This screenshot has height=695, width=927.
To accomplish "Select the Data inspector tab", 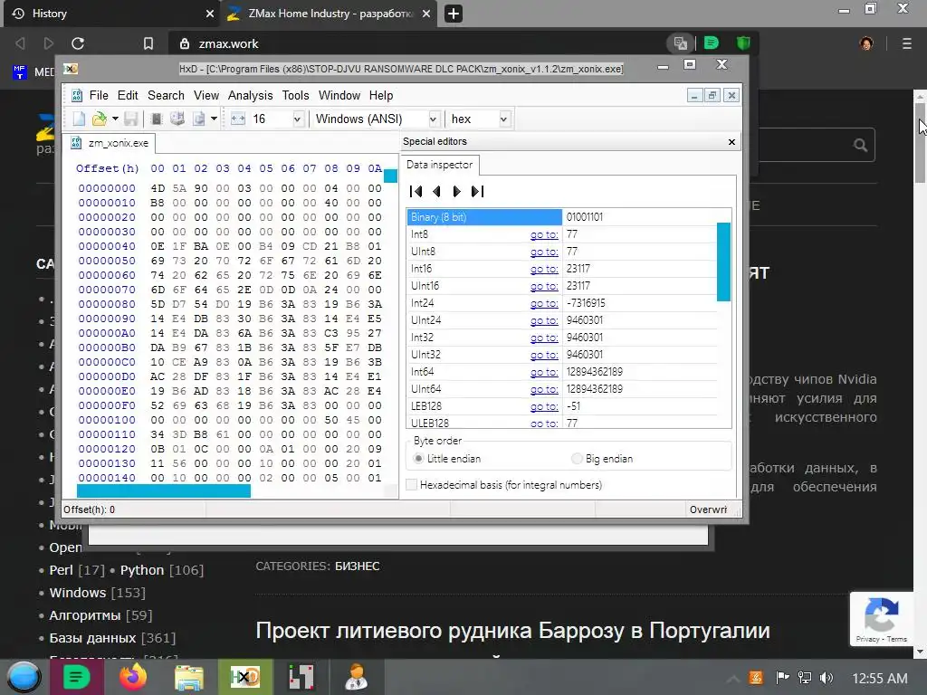I will click(439, 165).
